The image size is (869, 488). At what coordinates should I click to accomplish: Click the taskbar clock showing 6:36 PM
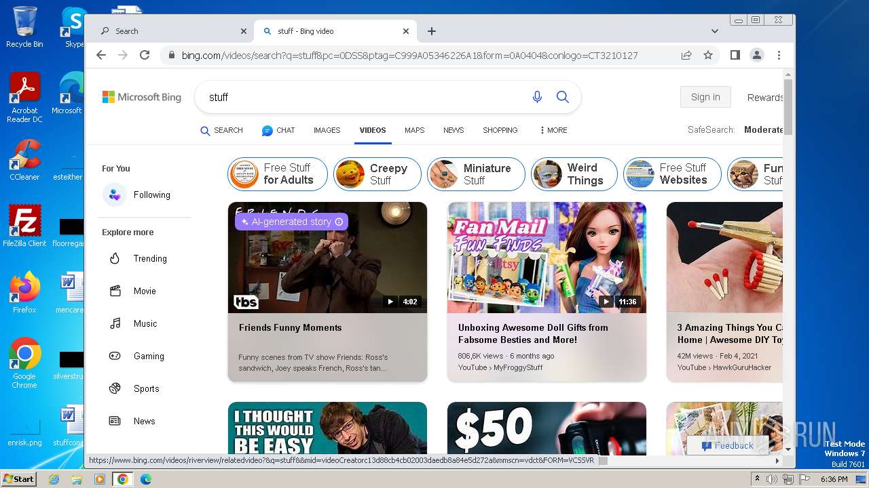[834, 479]
